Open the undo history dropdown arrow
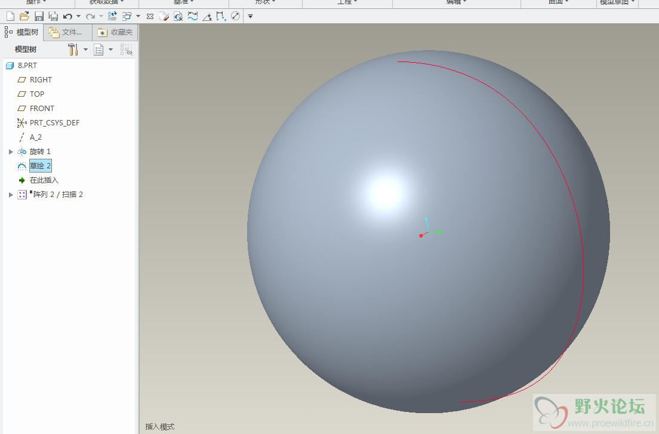Image resolution: width=659 pixels, height=434 pixels. (x=78, y=16)
